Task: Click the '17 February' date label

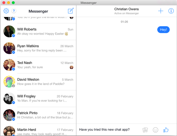Action: coord(65,130)
